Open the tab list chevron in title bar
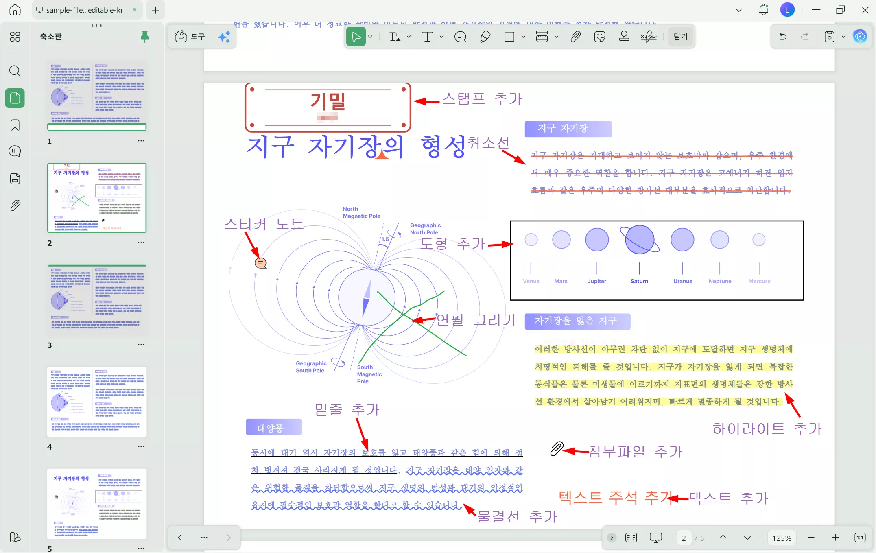 [739, 10]
